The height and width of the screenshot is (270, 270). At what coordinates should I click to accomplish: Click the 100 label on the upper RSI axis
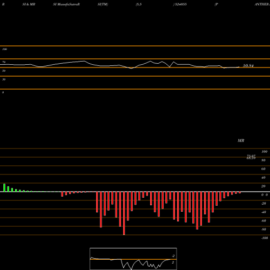(4, 49)
